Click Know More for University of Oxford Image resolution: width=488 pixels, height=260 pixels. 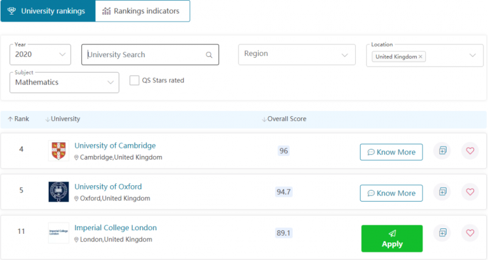[x=391, y=193]
